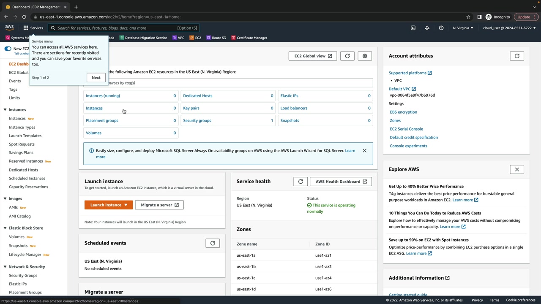The height and width of the screenshot is (304, 541).
Task: Open Launch Templates in the sidebar
Action: tap(25, 136)
